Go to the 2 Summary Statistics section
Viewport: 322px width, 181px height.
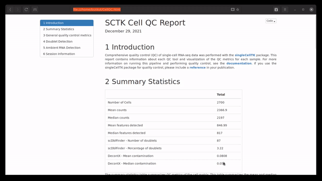point(67,29)
